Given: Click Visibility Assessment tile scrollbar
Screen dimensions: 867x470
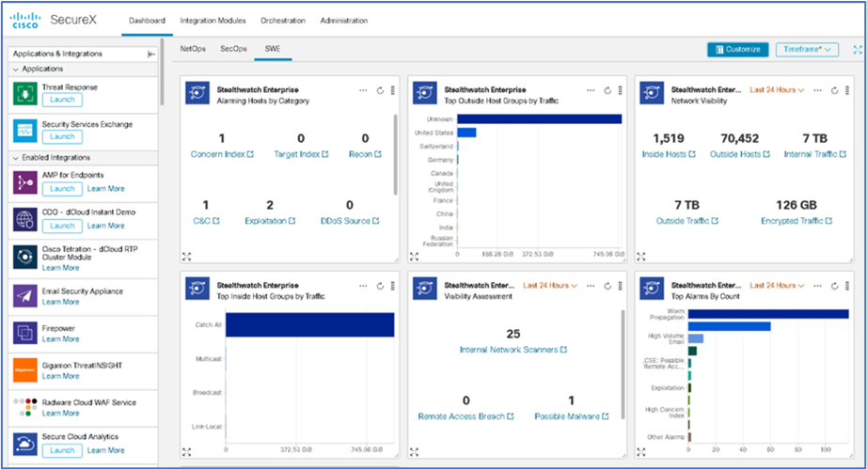Looking at the screenshot, I should click(623, 364).
